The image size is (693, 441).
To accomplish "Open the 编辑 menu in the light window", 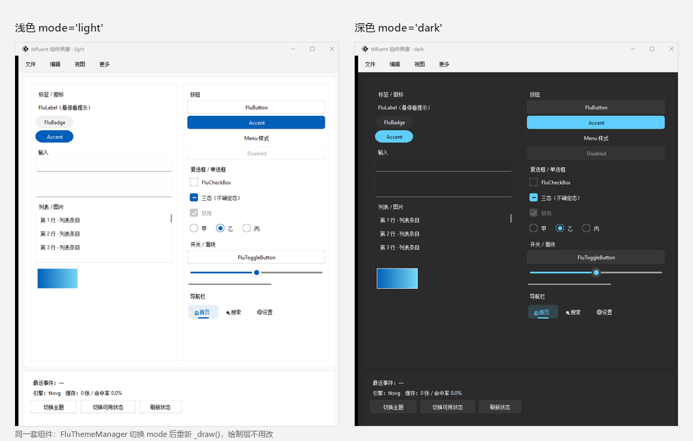I will tap(55, 64).
